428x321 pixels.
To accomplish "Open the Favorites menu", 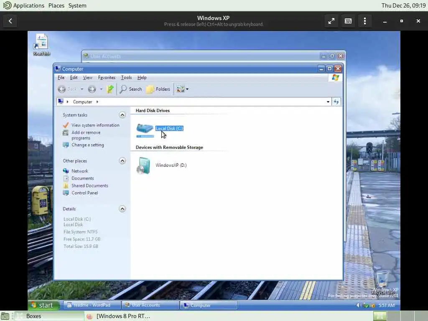I will coord(107,77).
